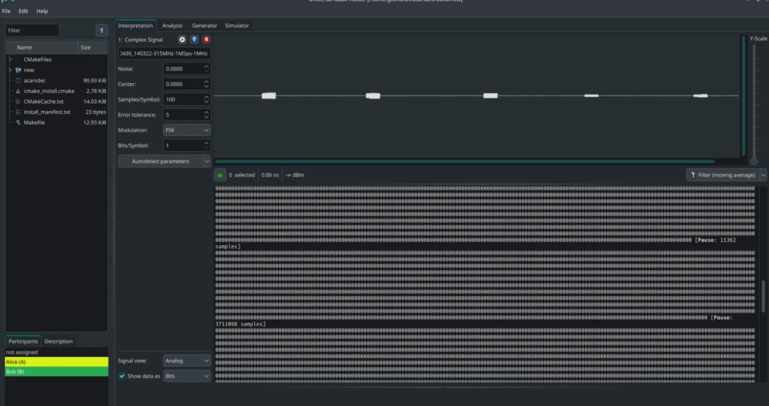This screenshot has height=406, width=769.
Task: Expand the CMakeFiles tree node
Action: (10, 59)
